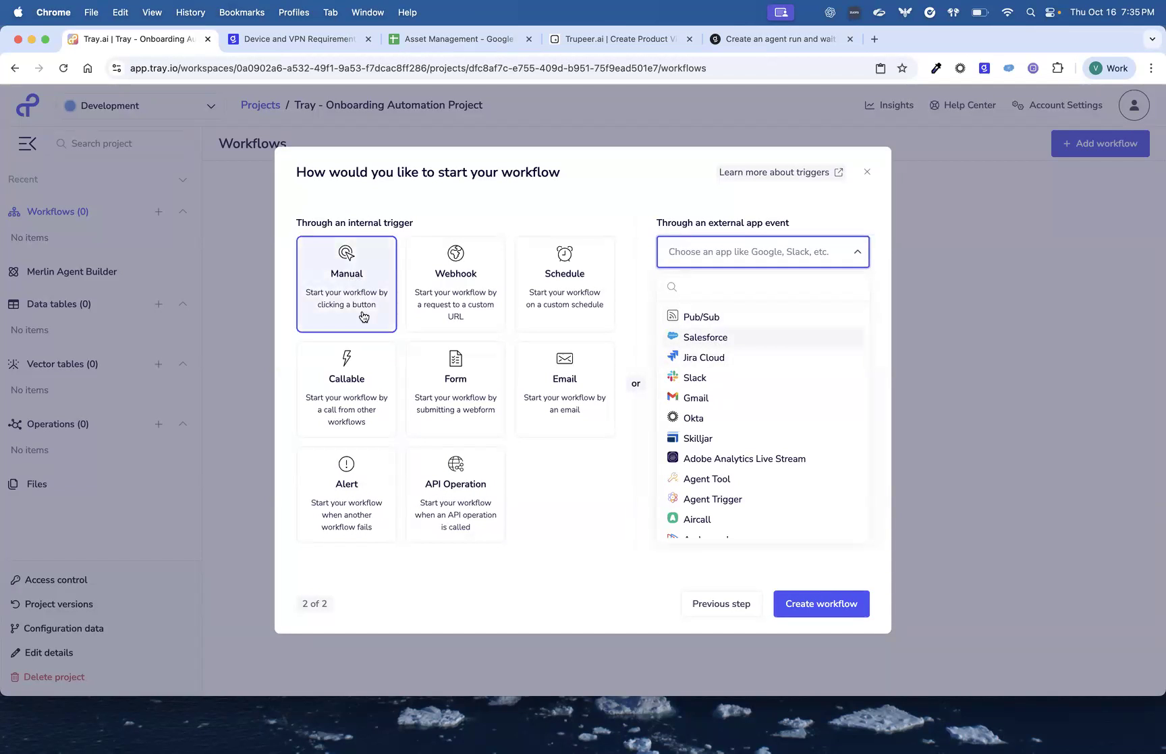Select Salesforce from the app list
The height and width of the screenshot is (754, 1166).
point(705,337)
